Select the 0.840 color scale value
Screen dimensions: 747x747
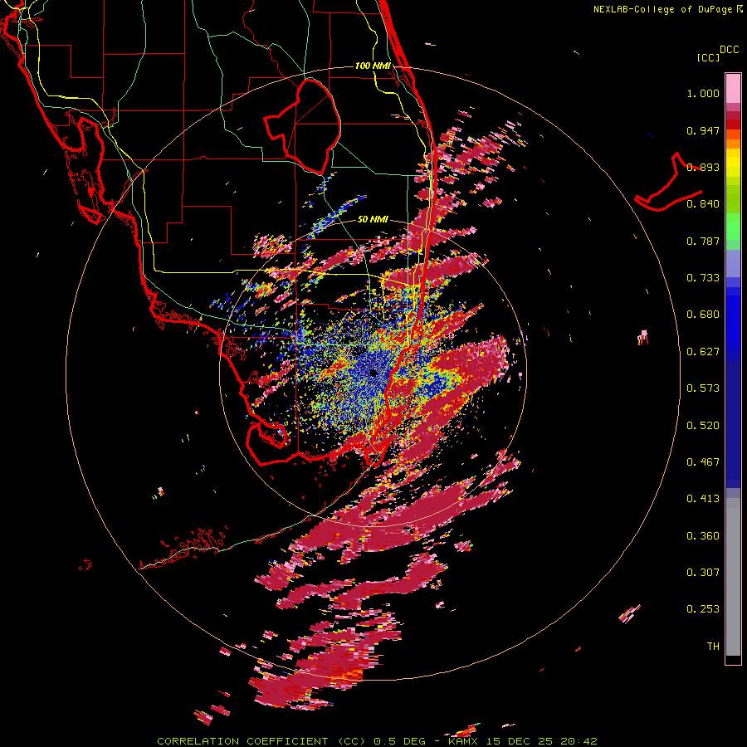point(703,204)
